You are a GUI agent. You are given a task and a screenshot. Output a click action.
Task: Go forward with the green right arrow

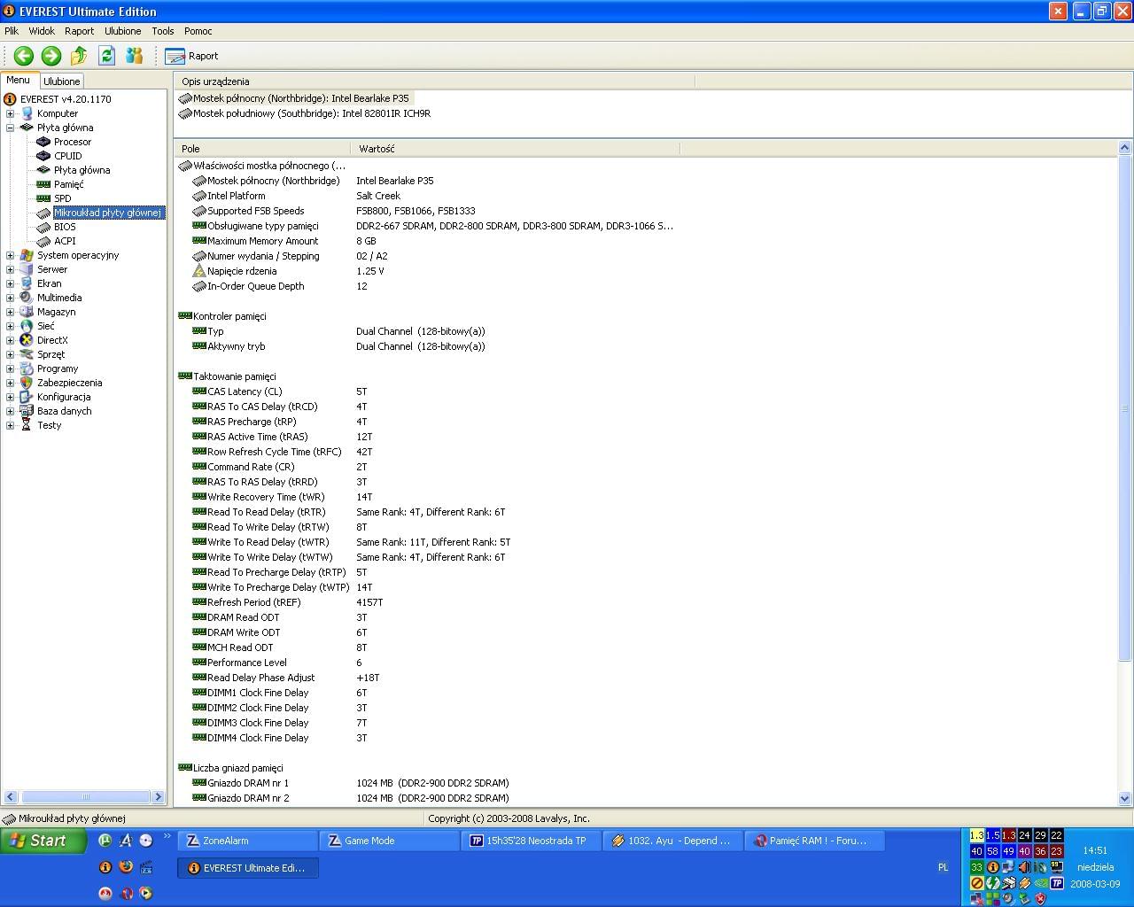(51, 56)
